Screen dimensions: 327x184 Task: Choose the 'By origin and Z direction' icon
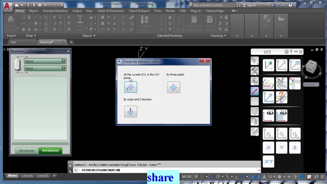point(131,112)
